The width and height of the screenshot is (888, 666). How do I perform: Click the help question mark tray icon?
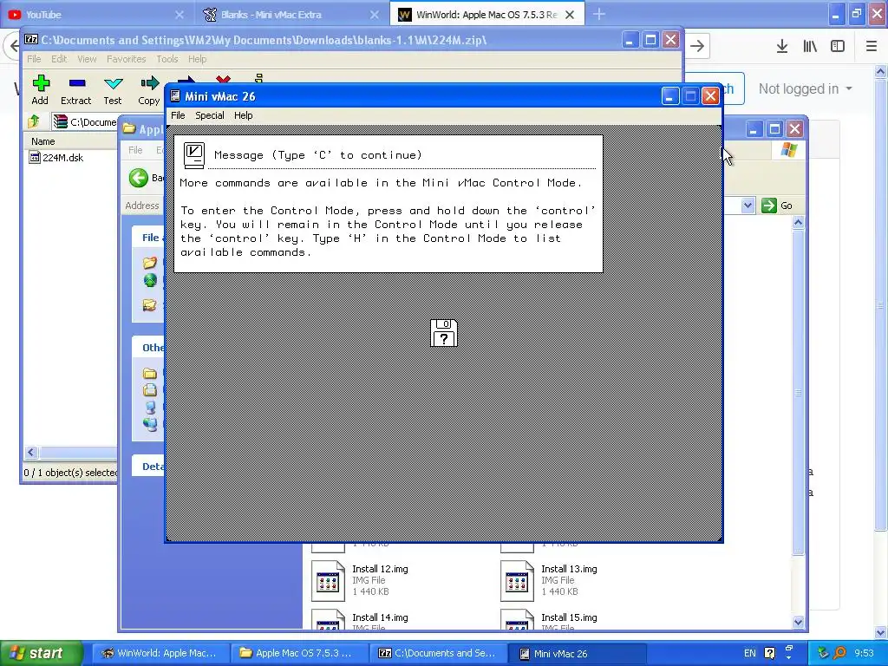pos(770,653)
